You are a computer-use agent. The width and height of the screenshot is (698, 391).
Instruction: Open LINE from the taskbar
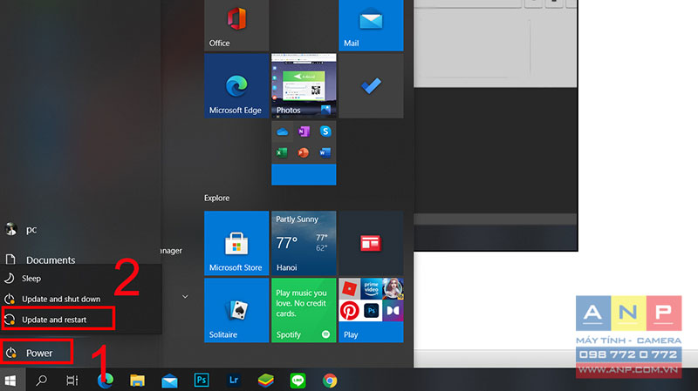pyautogui.click(x=298, y=381)
